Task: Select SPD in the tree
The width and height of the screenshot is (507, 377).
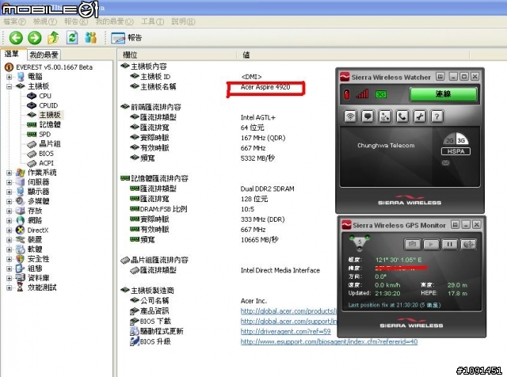Action: click(44, 134)
